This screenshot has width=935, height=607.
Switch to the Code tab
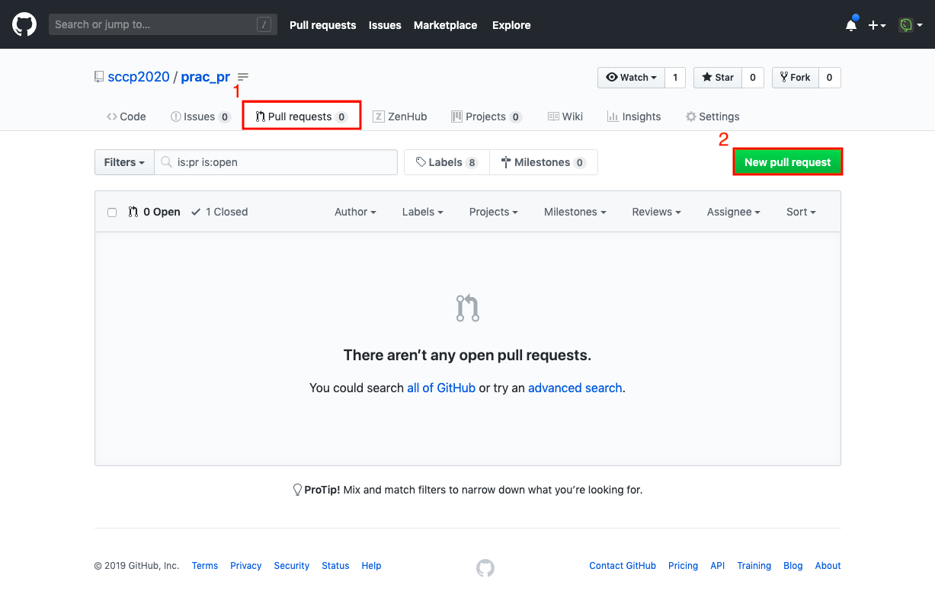point(126,117)
